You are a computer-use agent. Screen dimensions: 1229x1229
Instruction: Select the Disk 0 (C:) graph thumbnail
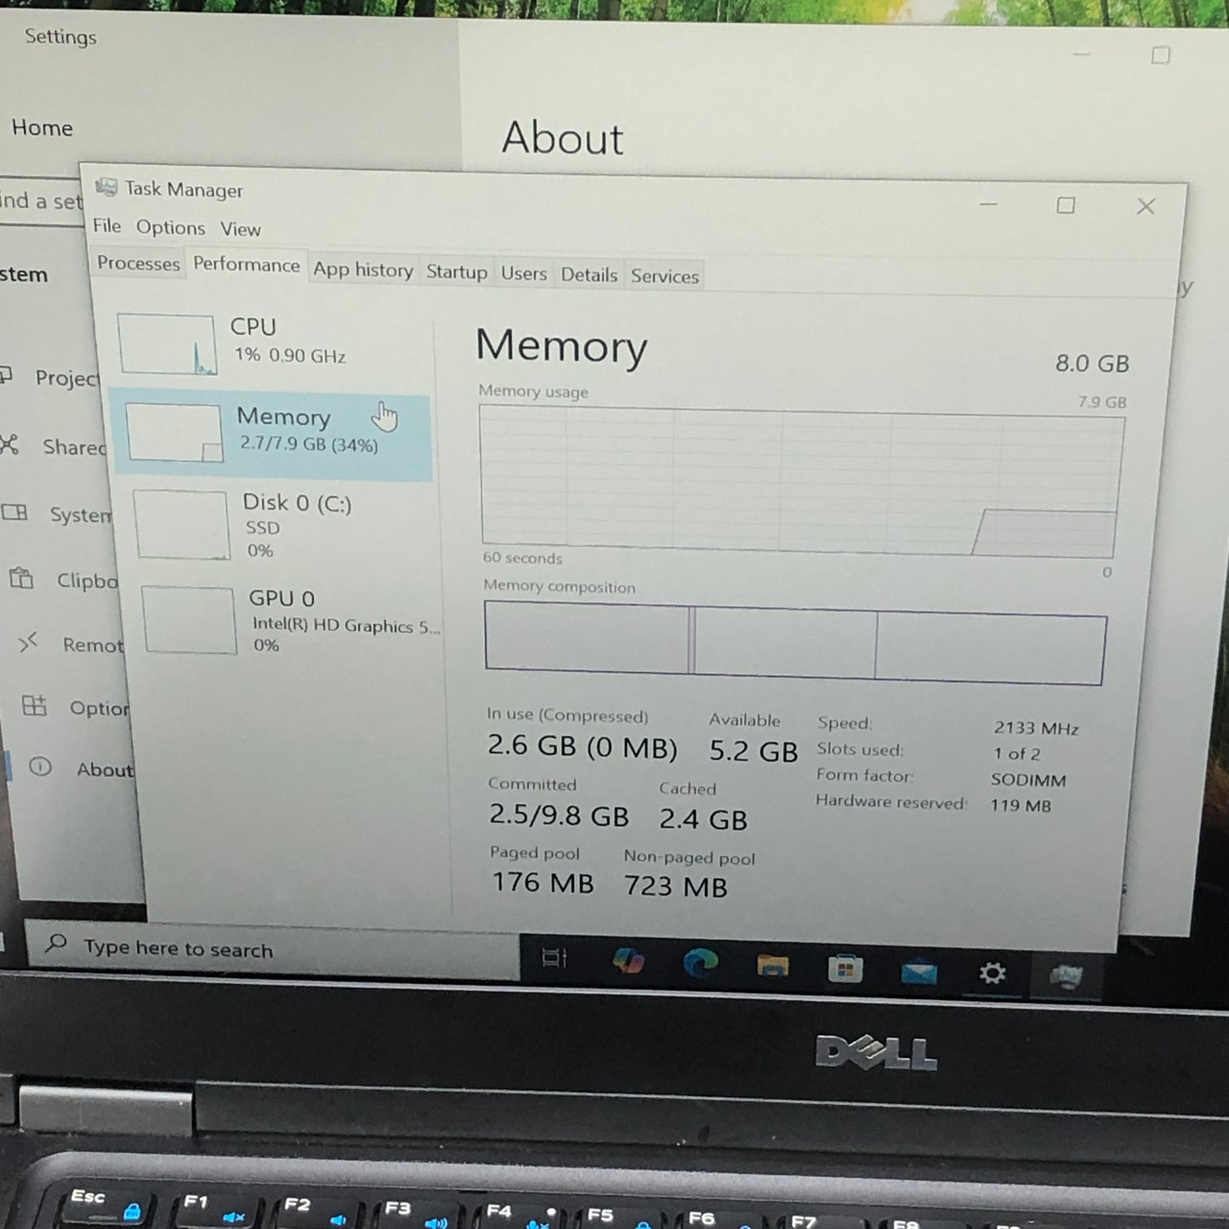click(181, 525)
